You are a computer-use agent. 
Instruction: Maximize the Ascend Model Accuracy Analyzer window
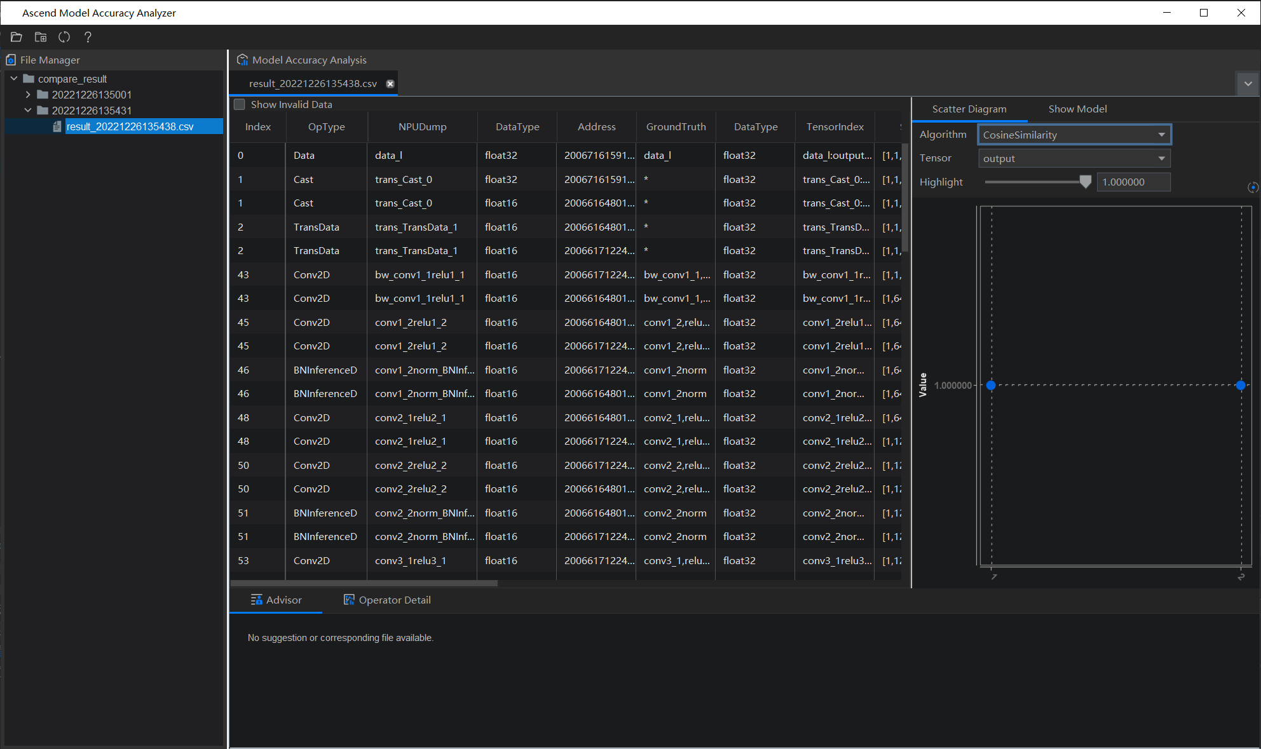(x=1204, y=13)
